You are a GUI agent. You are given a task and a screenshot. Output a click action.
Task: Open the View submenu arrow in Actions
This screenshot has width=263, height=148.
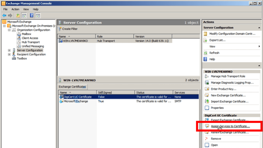259,46
